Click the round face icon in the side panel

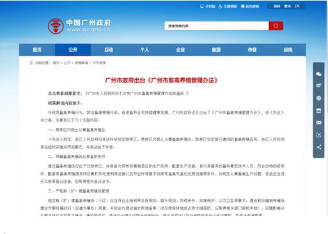tap(318, 98)
